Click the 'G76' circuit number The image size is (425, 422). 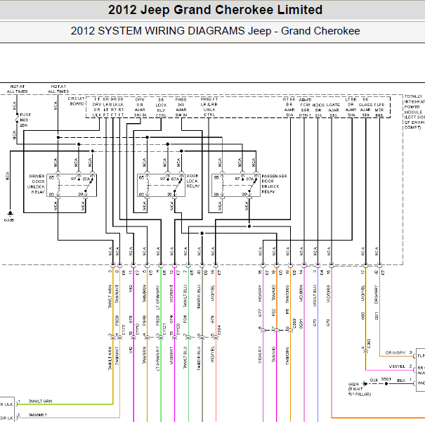pos(212,319)
